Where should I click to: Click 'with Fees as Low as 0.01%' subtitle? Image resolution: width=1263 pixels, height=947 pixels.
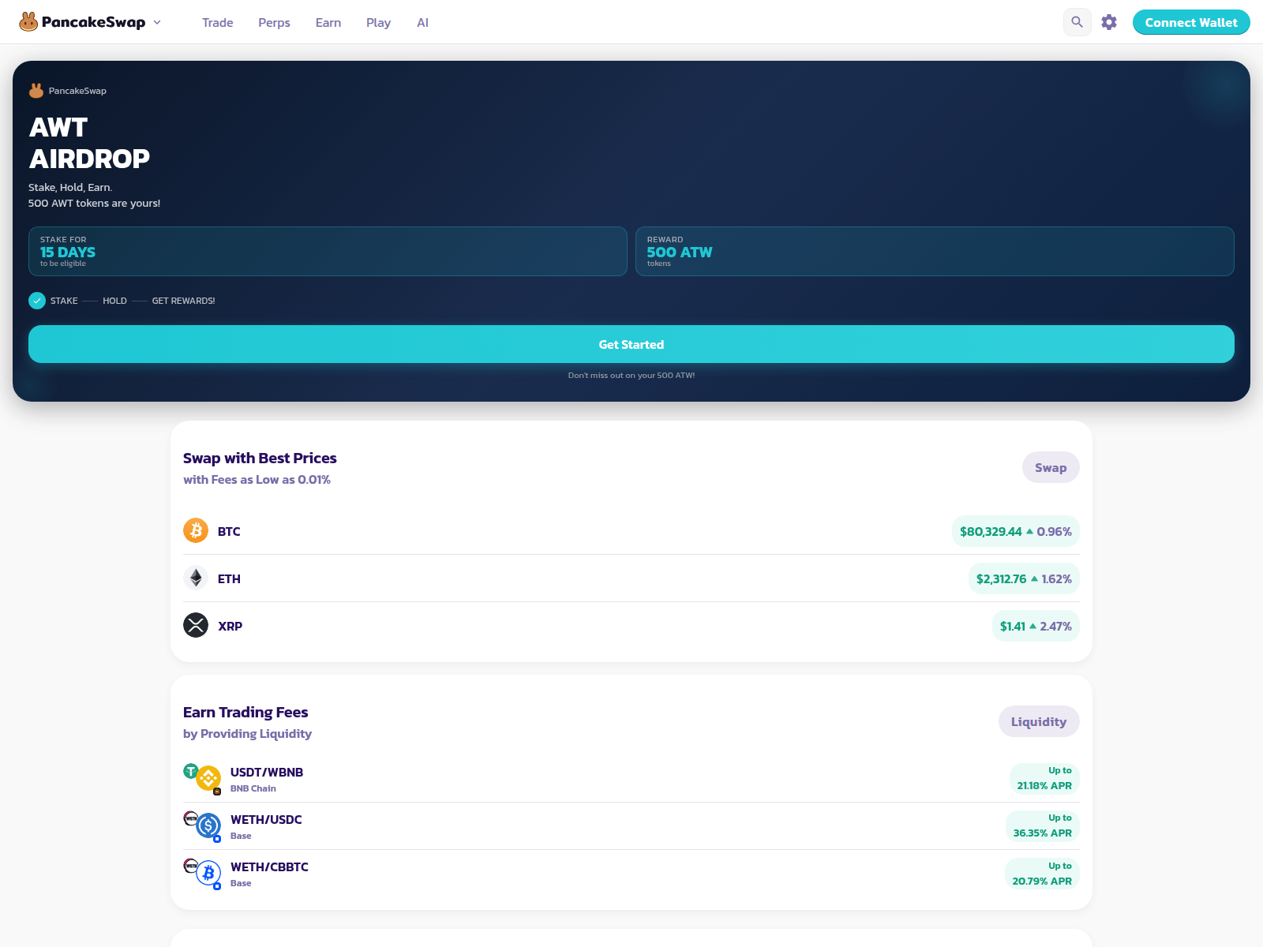click(x=257, y=479)
